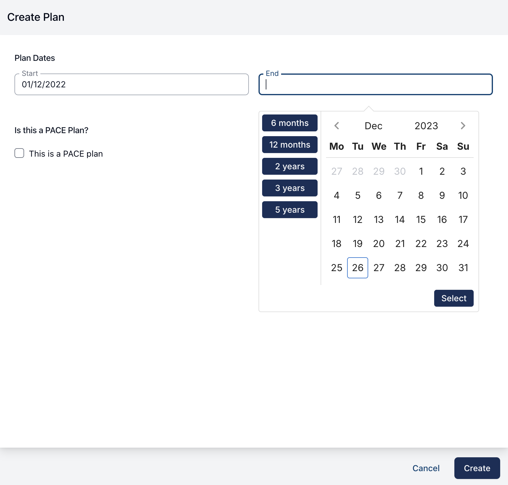Viewport: 508px width, 485px height.
Task: Focus the Start date field
Action: click(x=131, y=85)
